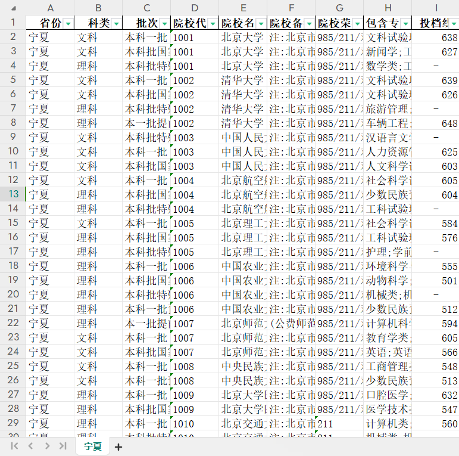Screen dimensions: 459x456
Task: Click score cell 576 in row 16
Action: 435,238
